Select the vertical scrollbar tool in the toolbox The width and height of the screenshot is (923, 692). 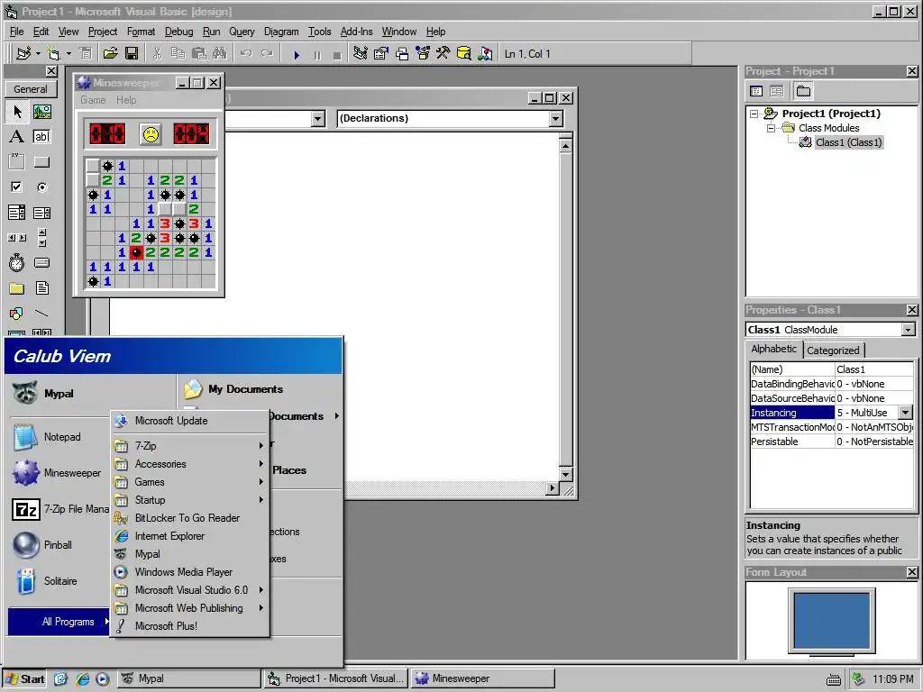tap(41, 238)
